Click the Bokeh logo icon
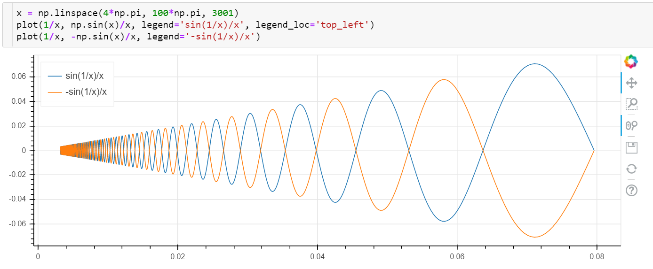The width and height of the screenshot is (653, 269). click(631, 61)
